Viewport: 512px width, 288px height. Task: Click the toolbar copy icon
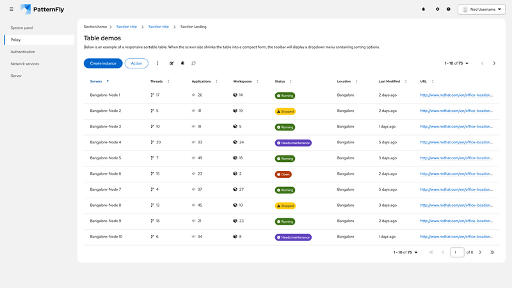click(182, 63)
